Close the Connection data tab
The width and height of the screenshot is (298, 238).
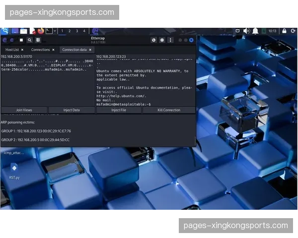pyautogui.click(x=90, y=50)
